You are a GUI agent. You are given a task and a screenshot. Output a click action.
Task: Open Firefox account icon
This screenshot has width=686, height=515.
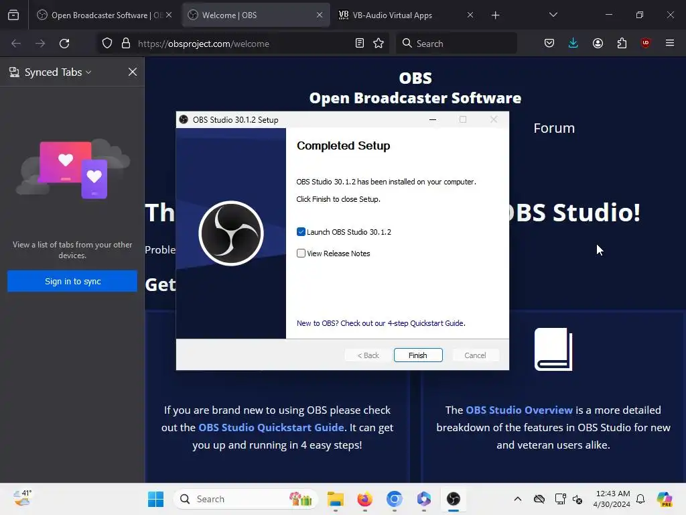pyautogui.click(x=598, y=43)
